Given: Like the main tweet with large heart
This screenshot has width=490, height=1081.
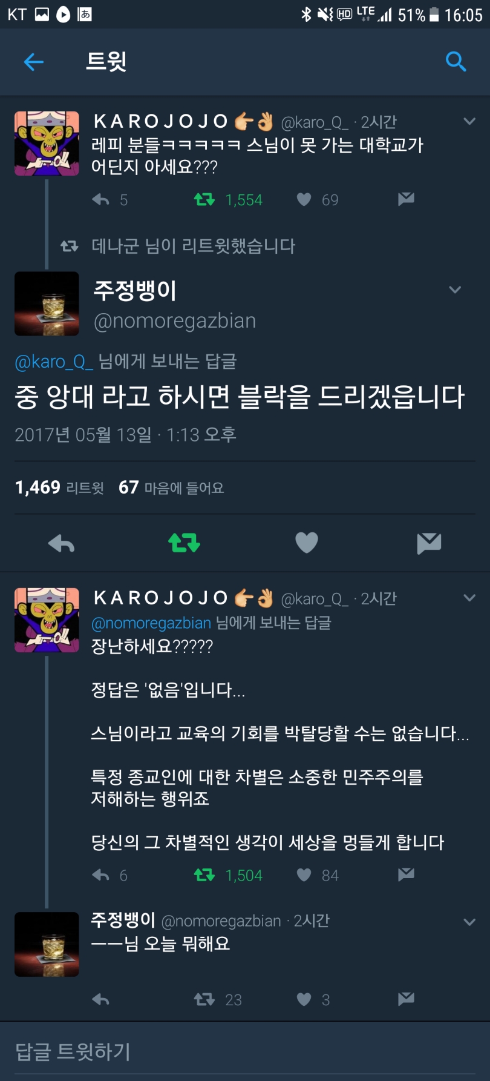Looking at the screenshot, I should (x=307, y=543).
